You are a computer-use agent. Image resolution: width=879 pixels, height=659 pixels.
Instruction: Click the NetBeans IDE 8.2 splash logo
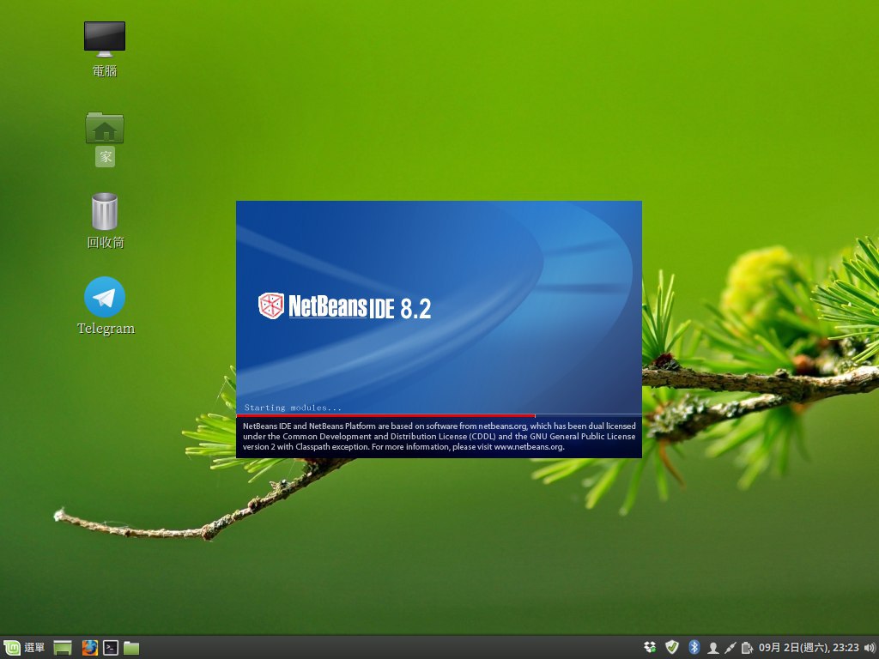(x=344, y=307)
